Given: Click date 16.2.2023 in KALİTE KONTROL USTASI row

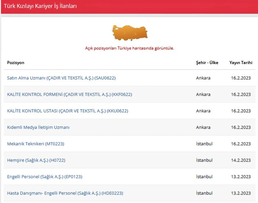Looking at the screenshot, I should click(x=241, y=111).
